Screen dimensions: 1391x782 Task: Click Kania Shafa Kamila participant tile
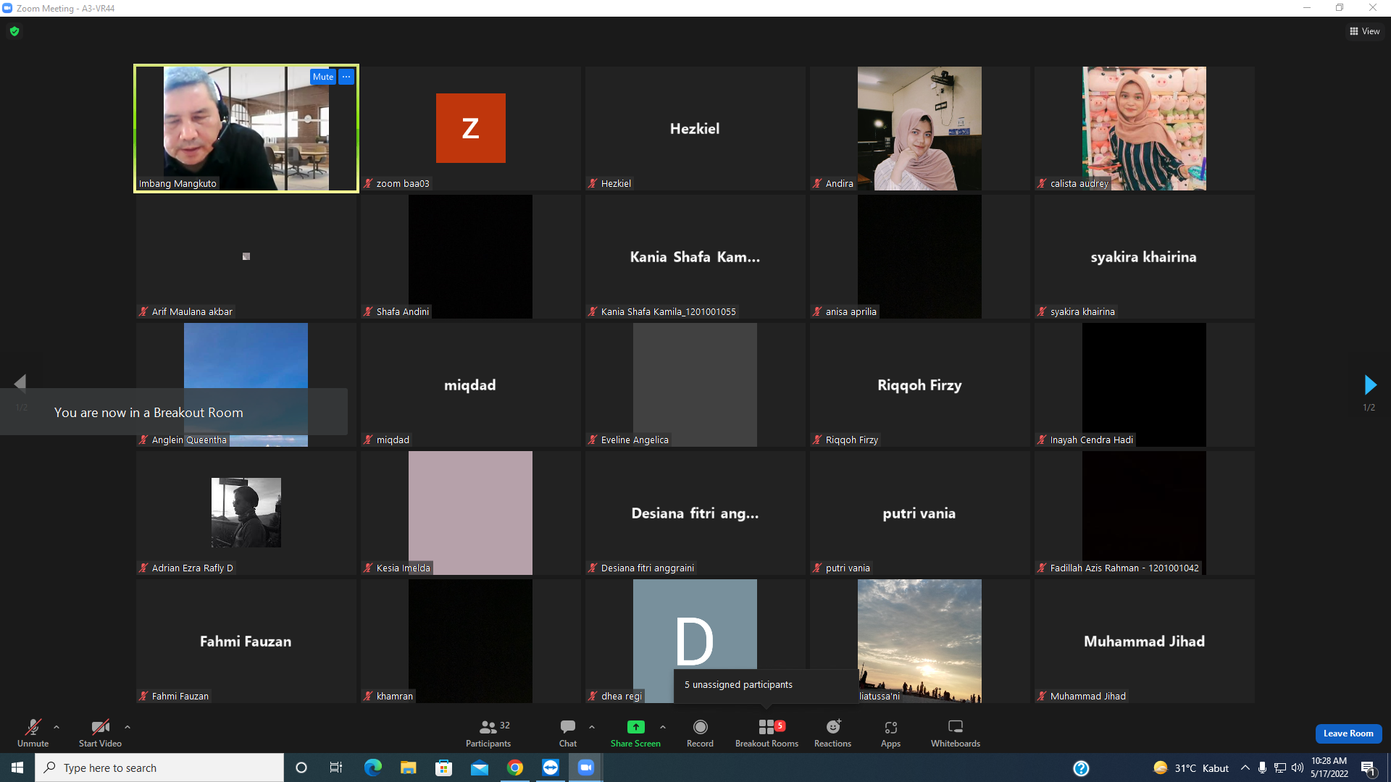[695, 256]
